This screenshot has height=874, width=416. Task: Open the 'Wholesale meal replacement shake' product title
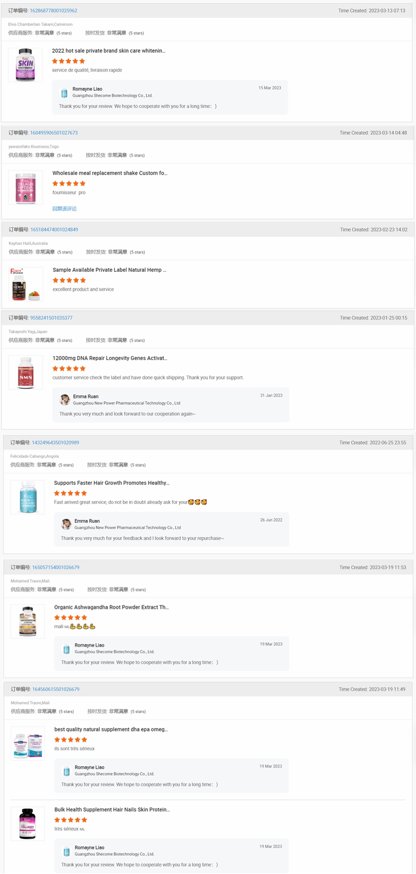[110, 173]
